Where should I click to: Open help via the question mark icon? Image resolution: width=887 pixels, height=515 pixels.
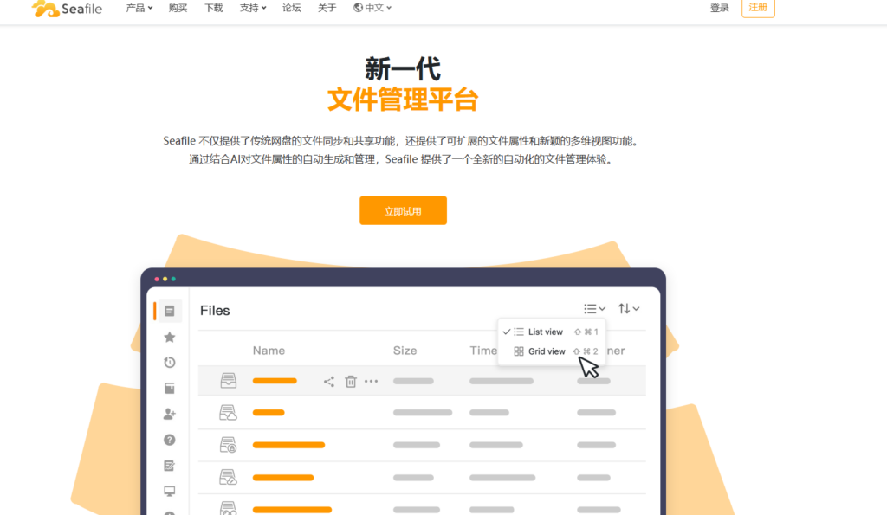(x=170, y=440)
